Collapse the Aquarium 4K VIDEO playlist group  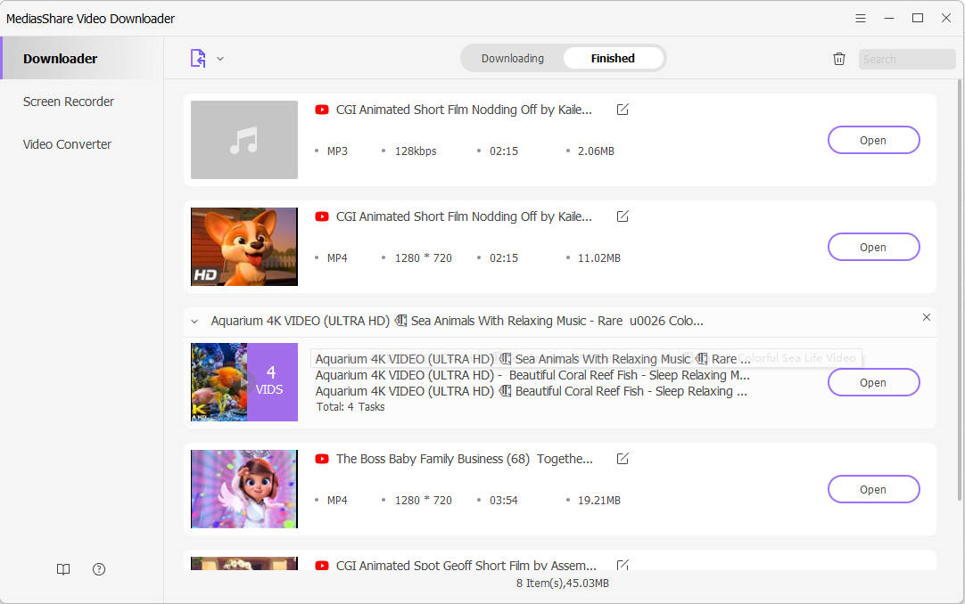[194, 322]
